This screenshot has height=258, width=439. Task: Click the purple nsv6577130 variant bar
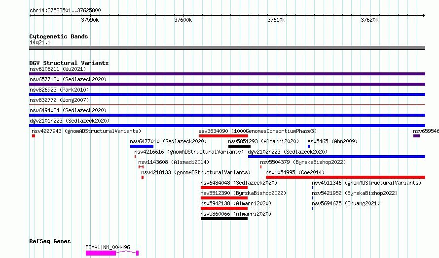[x=227, y=84]
